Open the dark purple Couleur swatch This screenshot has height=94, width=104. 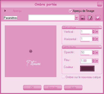[87, 69]
